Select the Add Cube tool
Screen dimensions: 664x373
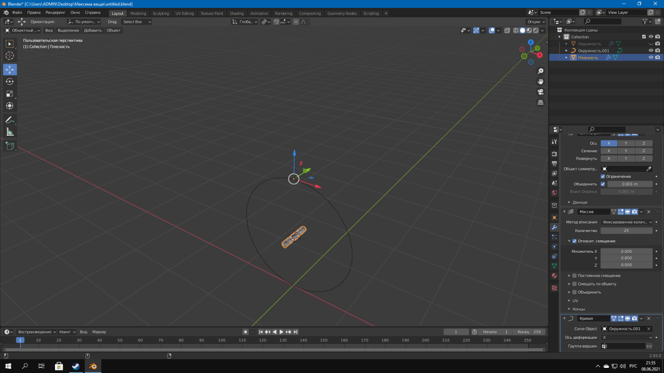click(x=10, y=146)
